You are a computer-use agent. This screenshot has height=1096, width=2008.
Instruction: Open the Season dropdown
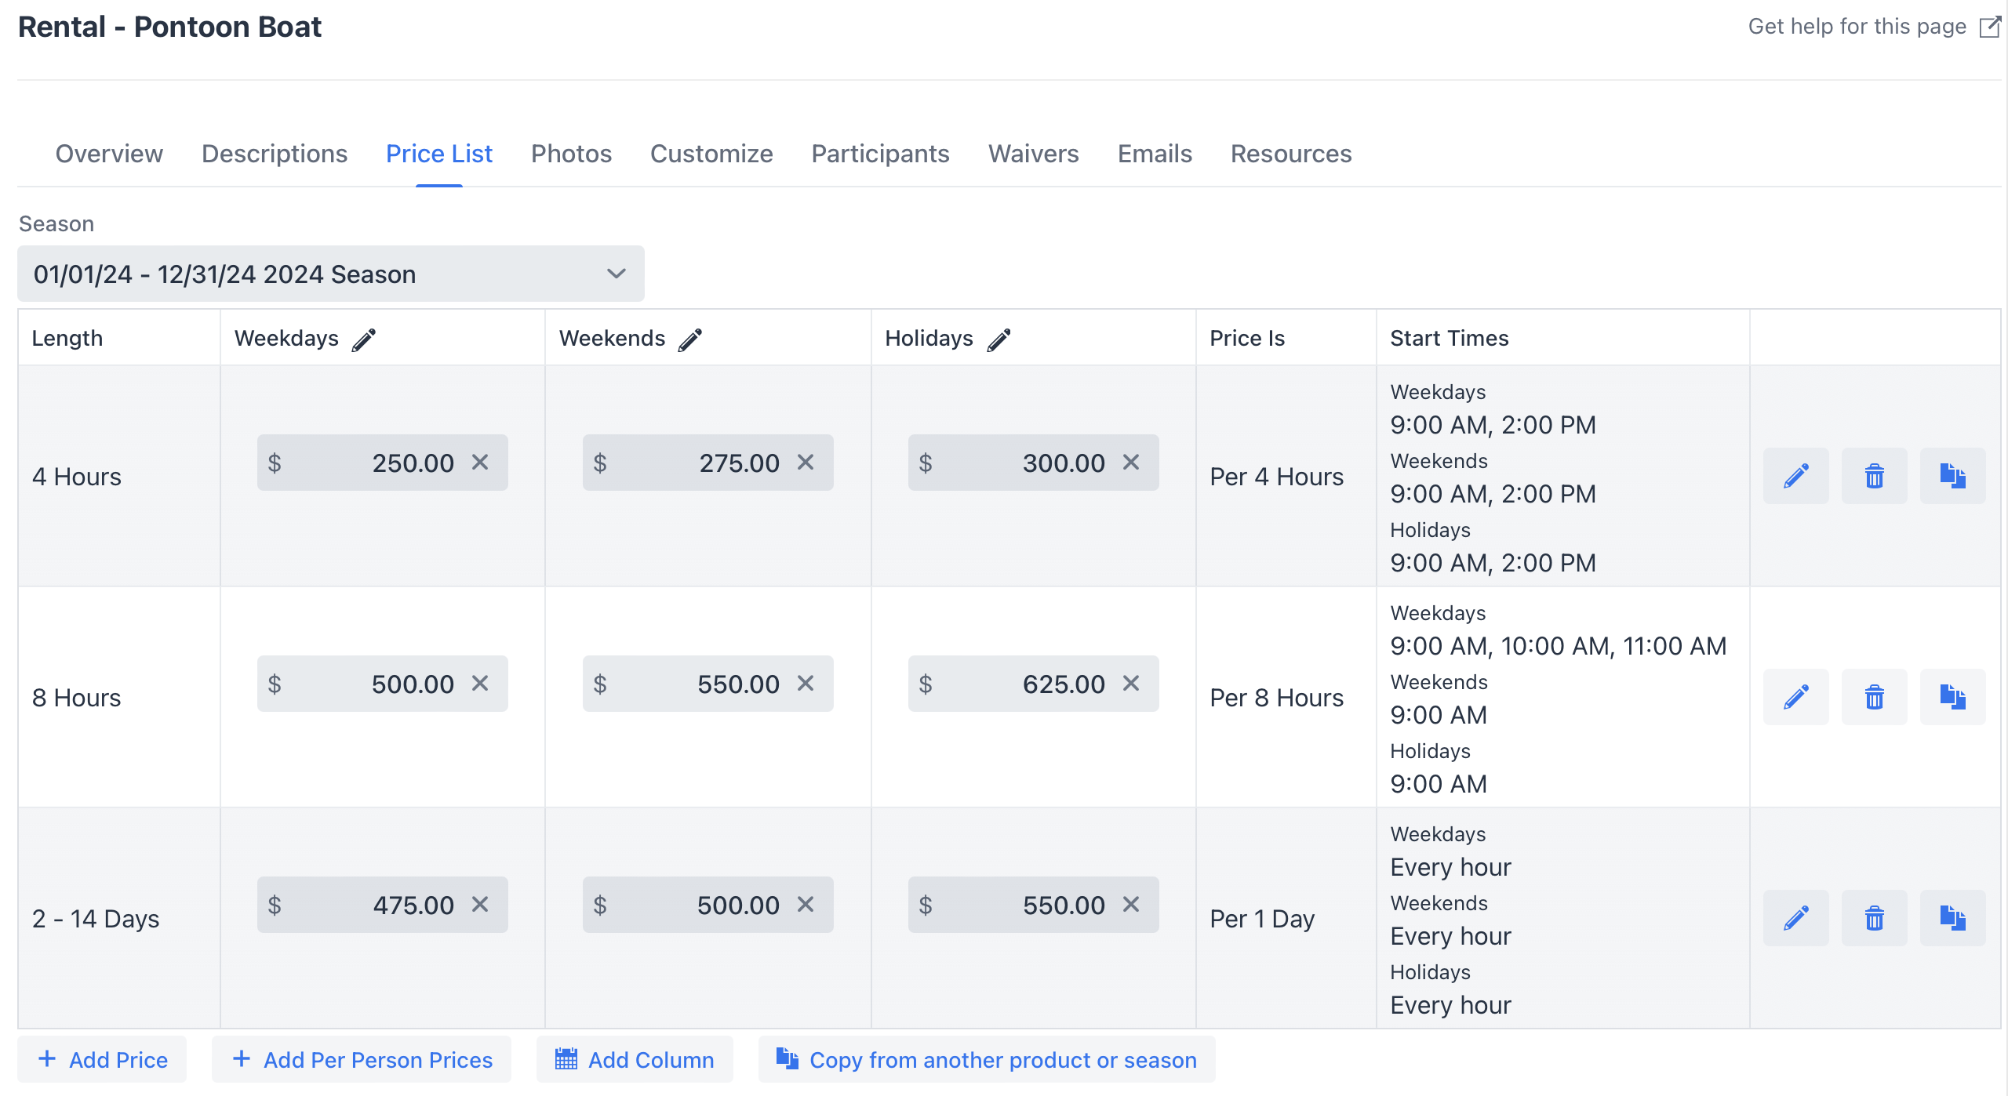coord(331,274)
